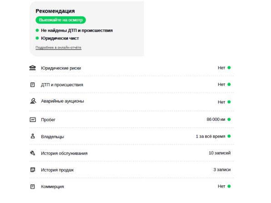
Task: Click the storefront icon beside История продаж
Action: pos(33,170)
